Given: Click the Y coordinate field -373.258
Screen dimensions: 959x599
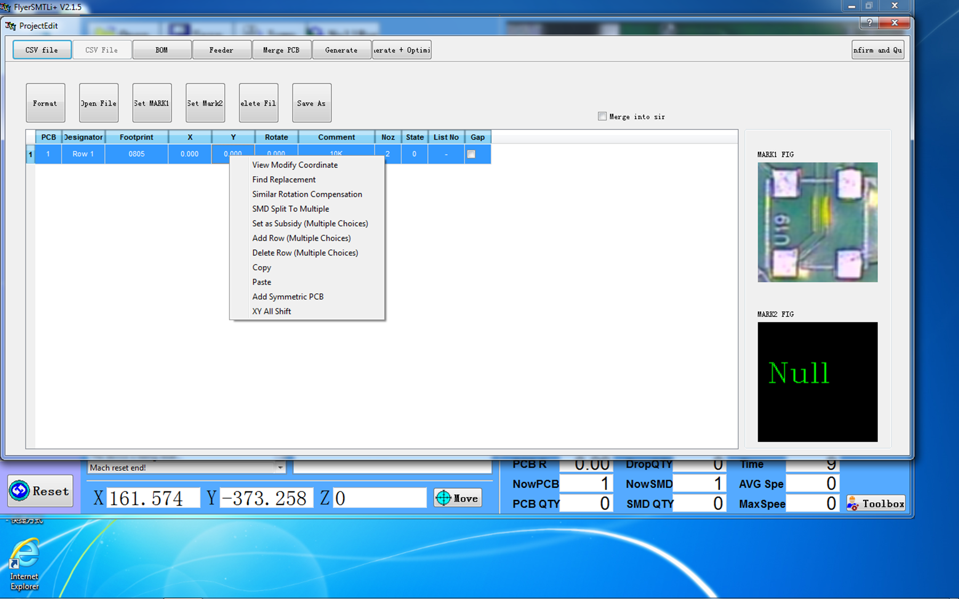Looking at the screenshot, I should pyautogui.click(x=266, y=498).
